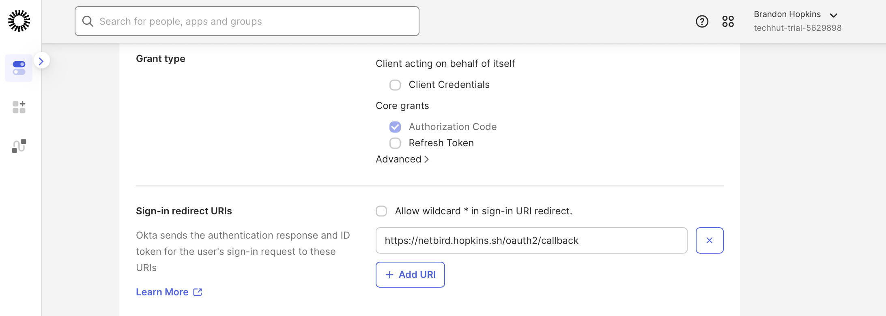Expand the sidebar with the chevron arrow
Image resolution: width=886 pixels, height=316 pixels.
click(x=41, y=61)
